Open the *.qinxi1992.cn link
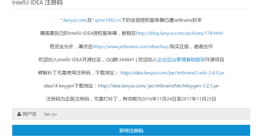The height and width of the screenshot is (140, 263). point(107,20)
